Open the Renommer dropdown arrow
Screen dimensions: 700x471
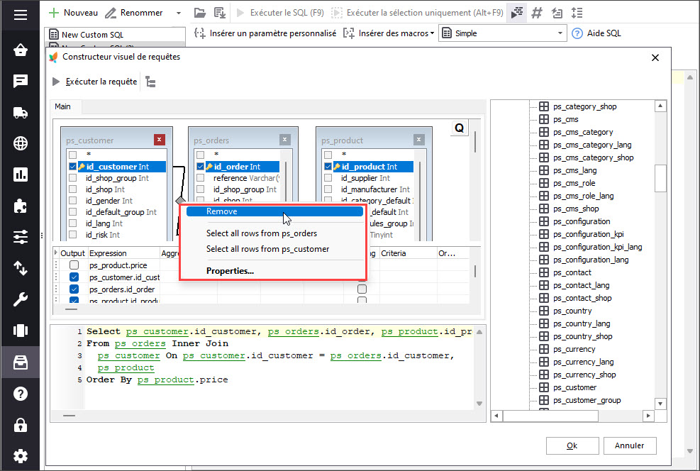(x=179, y=13)
